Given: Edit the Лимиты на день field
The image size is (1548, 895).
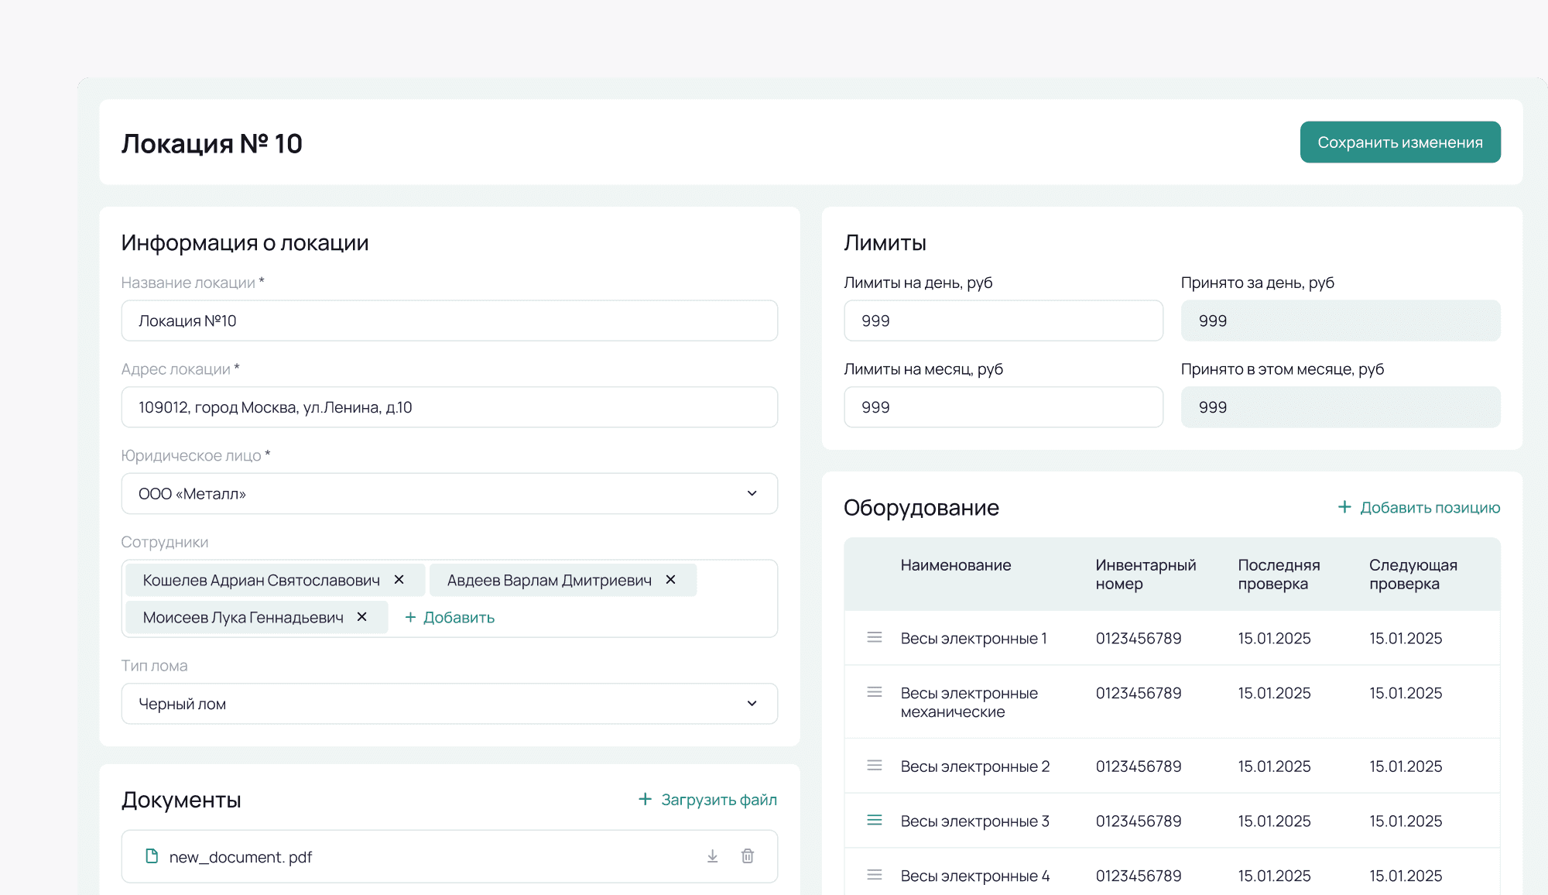Looking at the screenshot, I should pyautogui.click(x=1003, y=321).
